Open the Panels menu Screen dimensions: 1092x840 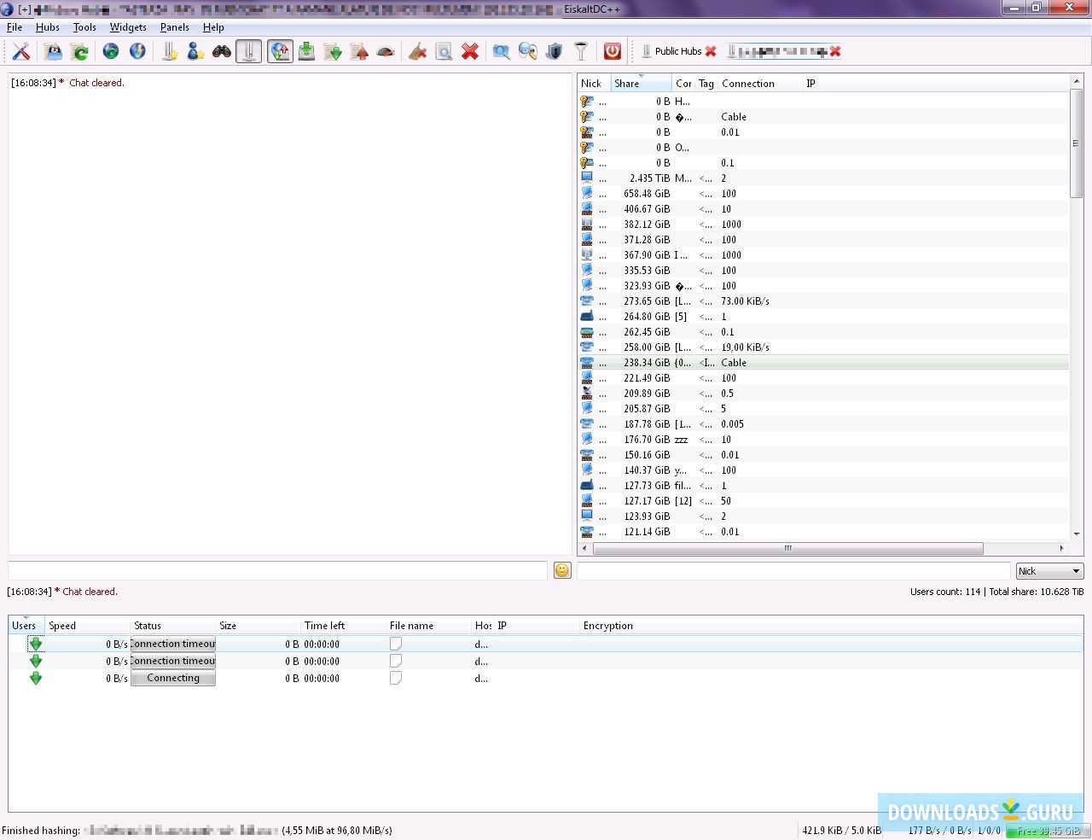click(x=175, y=27)
